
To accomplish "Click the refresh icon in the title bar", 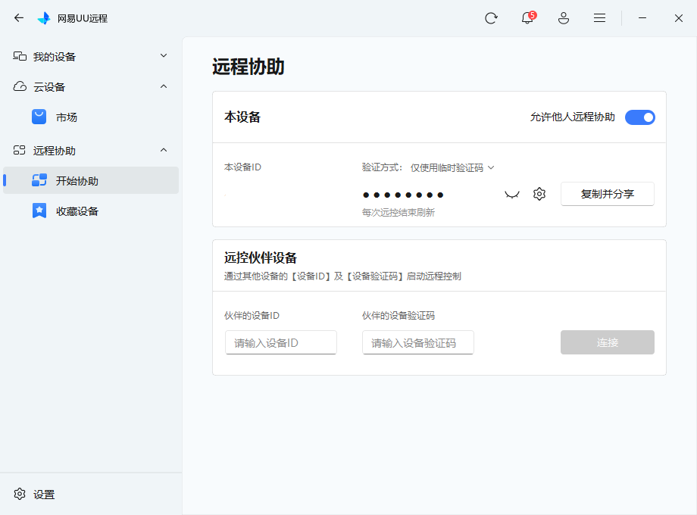I will coord(491,17).
